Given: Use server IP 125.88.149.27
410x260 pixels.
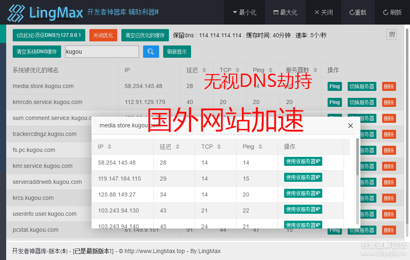Looking at the screenshot, I should click(303, 193).
